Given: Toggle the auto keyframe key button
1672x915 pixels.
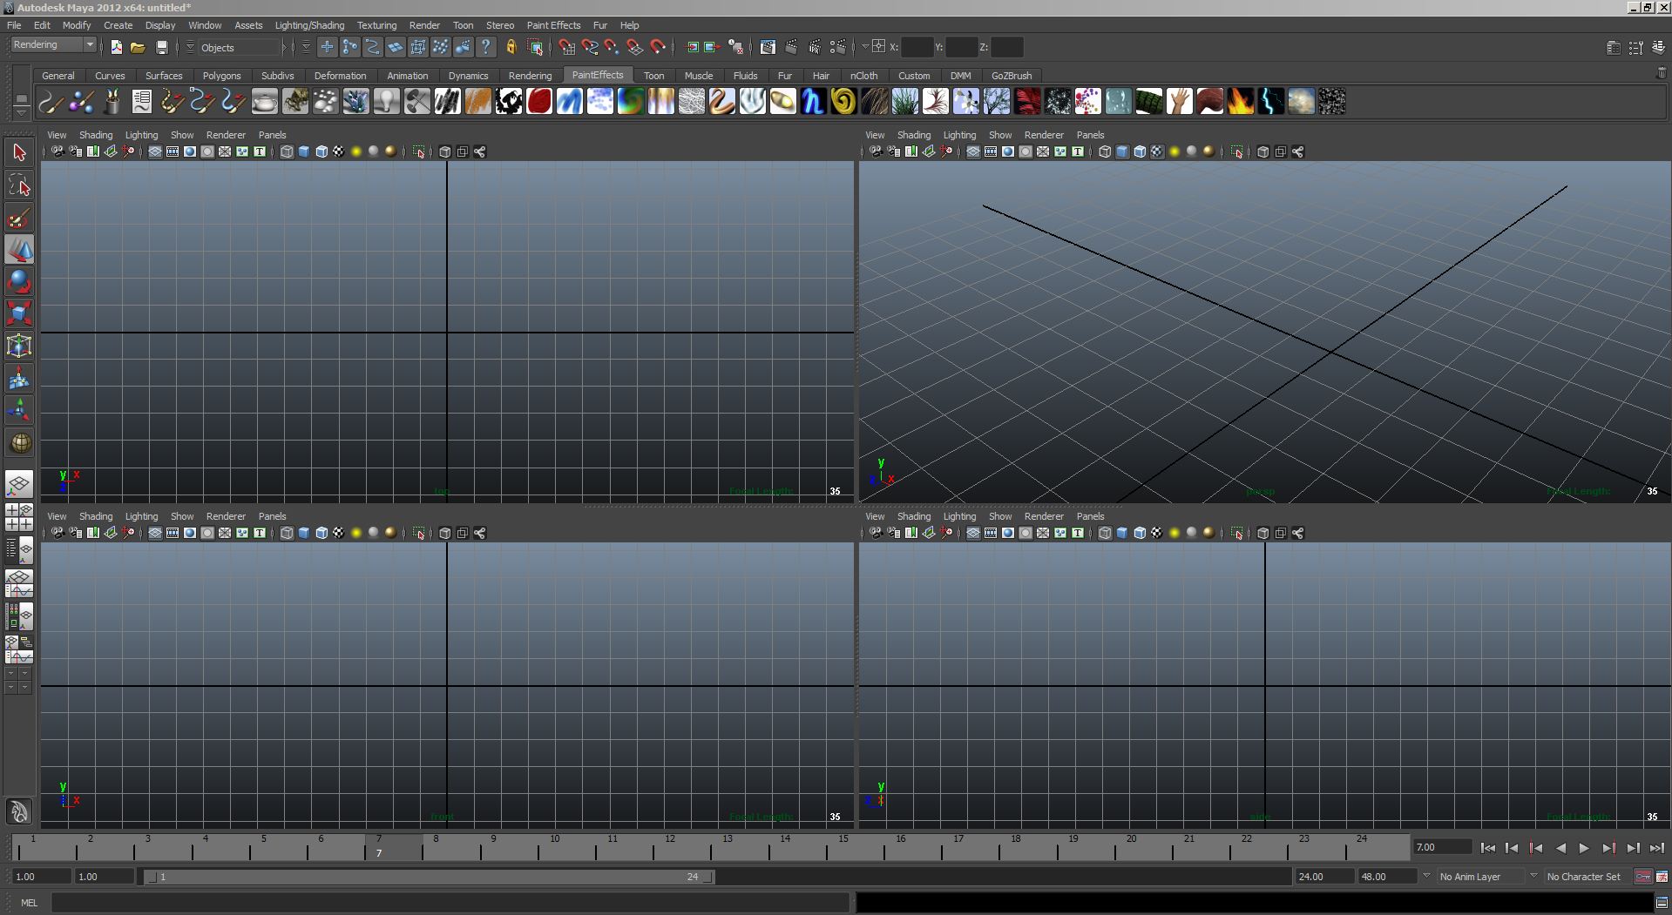Looking at the screenshot, I should pos(1642,877).
